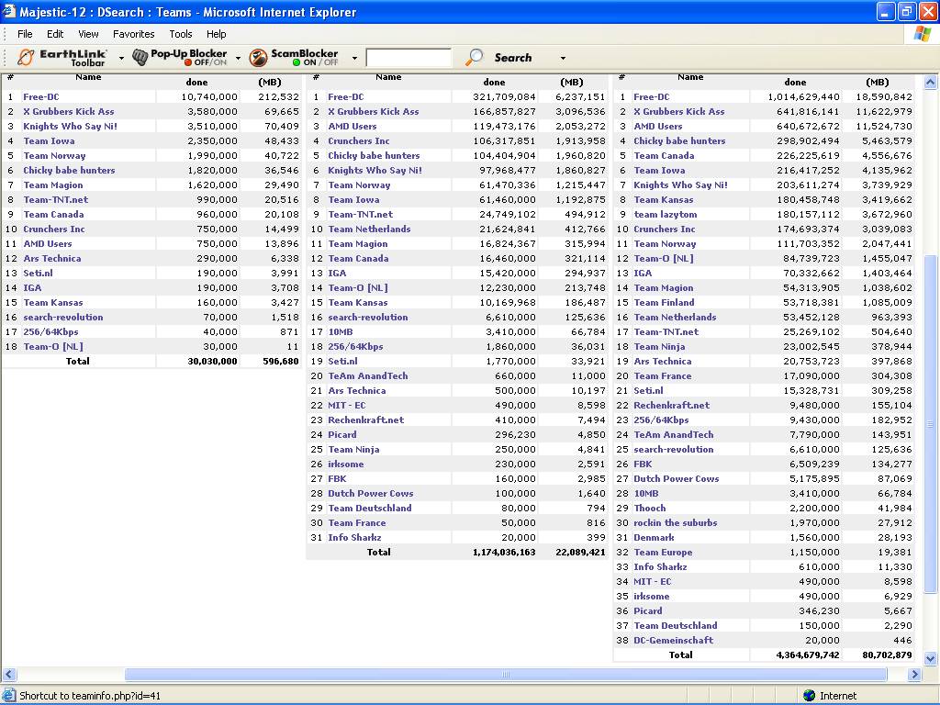940x705 pixels.
Task: Click the total value 1,174,036,163
Action: [x=504, y=552]
